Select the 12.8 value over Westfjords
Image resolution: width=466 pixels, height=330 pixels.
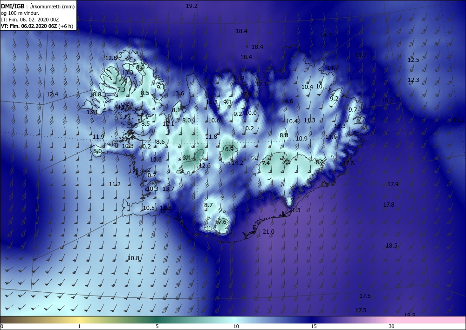(111, 58)
